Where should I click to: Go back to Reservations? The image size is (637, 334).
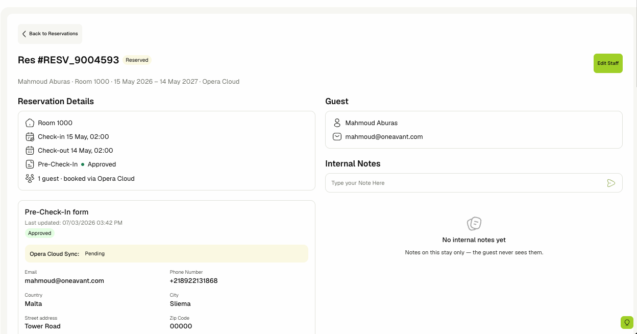(50, 34)
